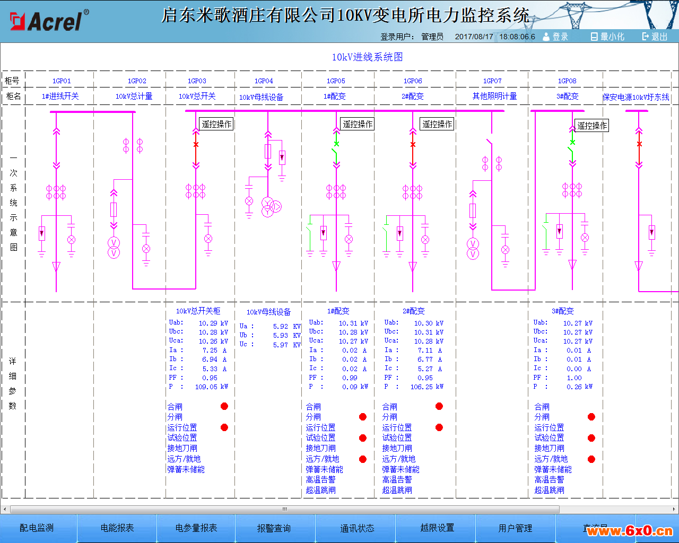Click the 最小化 window icon
This screenshot has width=679, height=543.
594,37
